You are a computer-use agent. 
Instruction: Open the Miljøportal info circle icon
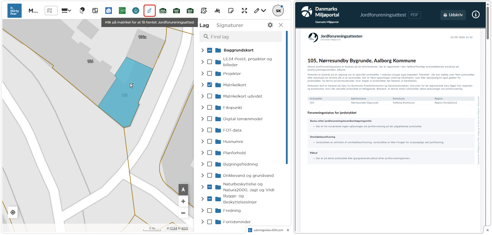tap(476, 15)
